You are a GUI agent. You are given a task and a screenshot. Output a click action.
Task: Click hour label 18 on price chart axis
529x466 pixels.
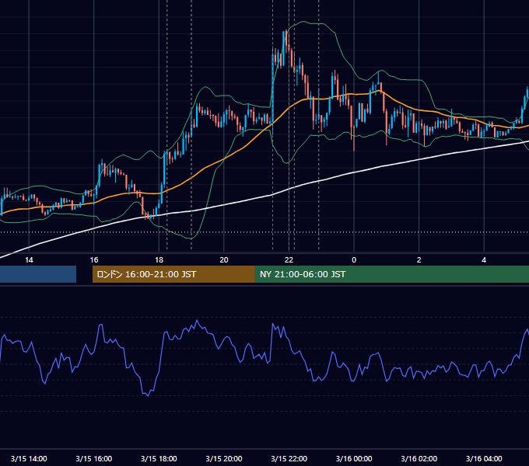(x=159, y=260)
